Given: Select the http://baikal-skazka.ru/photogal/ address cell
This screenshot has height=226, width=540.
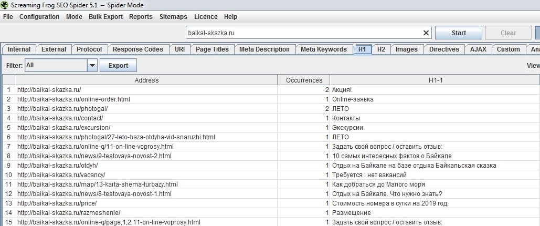Looking at the screenshot, I should click(x=146, y=109).
